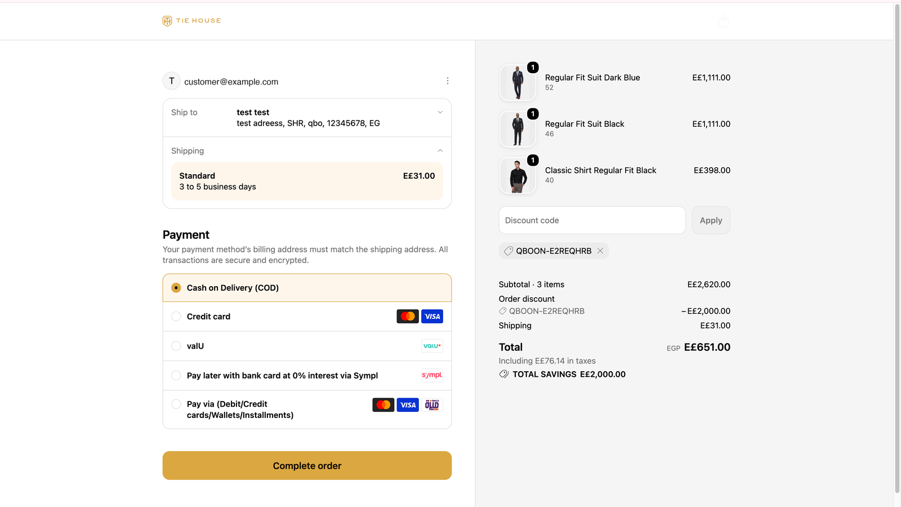901x507 pixels.
Task: Click the valU logo icon
Action: click(432, 346)
